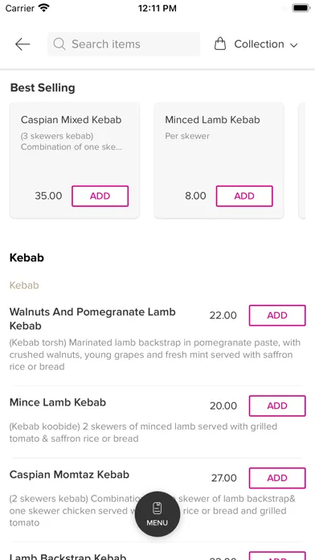Open the Collection order type selector
The height and width of the screenshot is (560, 315).
coord(256,44)
